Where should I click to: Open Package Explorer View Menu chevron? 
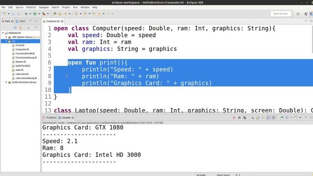(x=36, y=28)
